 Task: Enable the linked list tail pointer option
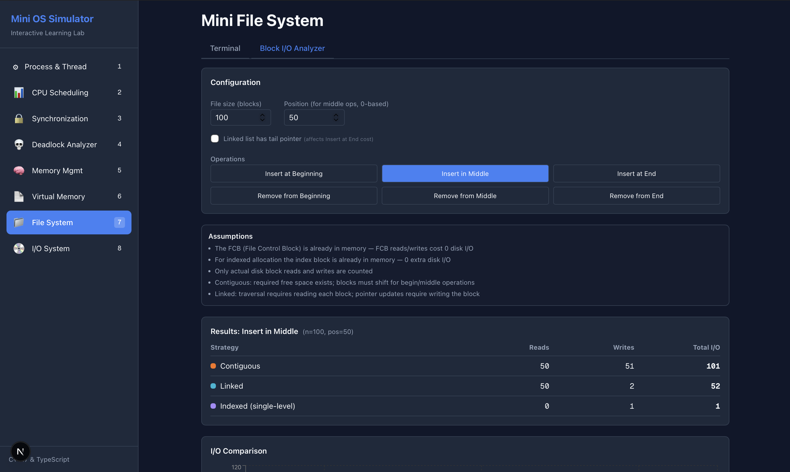point(215,139)
